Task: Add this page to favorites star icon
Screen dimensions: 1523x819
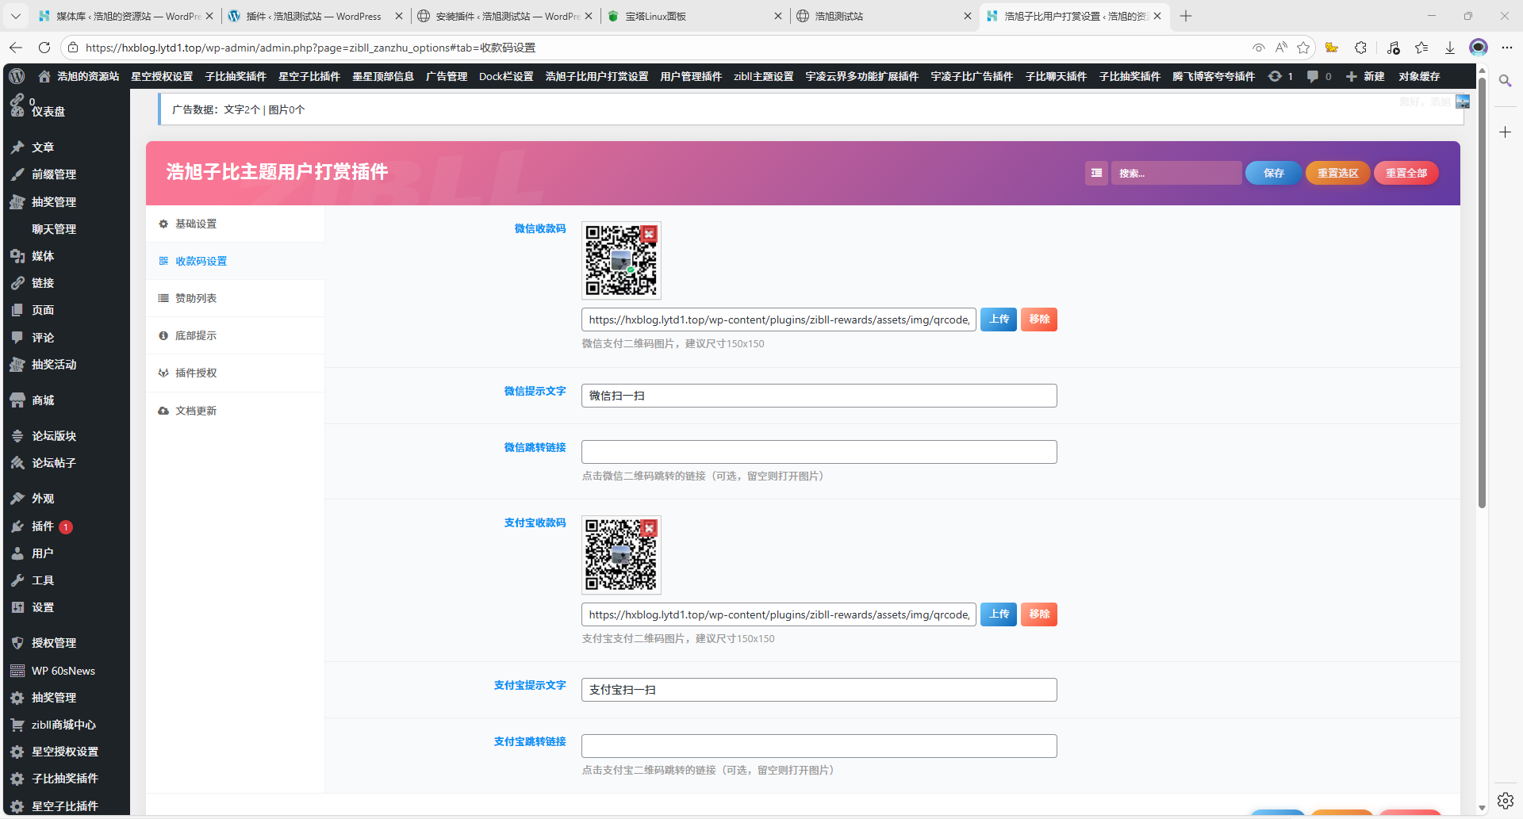Action: [x=1303, y=48]
